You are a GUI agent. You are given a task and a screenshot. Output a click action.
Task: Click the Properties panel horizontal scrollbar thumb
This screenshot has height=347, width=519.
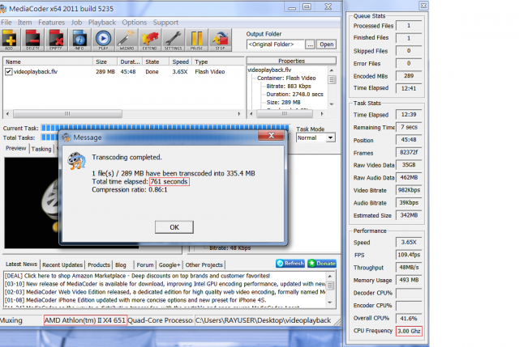(285, 113)
